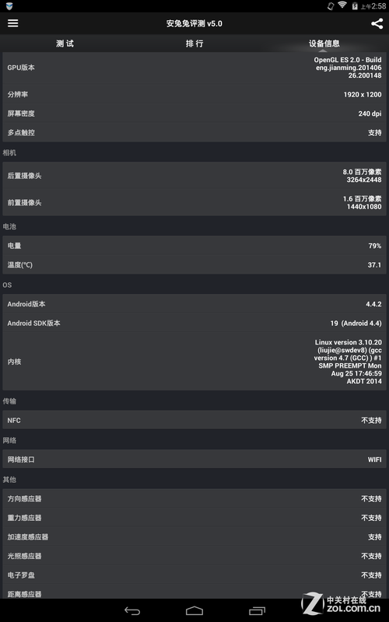Tap the WiFi status icon

point(342,5)
